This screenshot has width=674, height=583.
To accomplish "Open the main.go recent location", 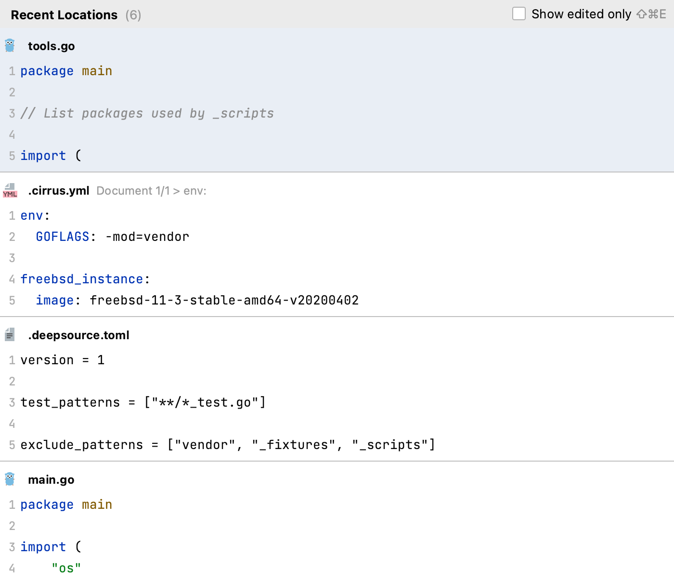I will (51, 480).
